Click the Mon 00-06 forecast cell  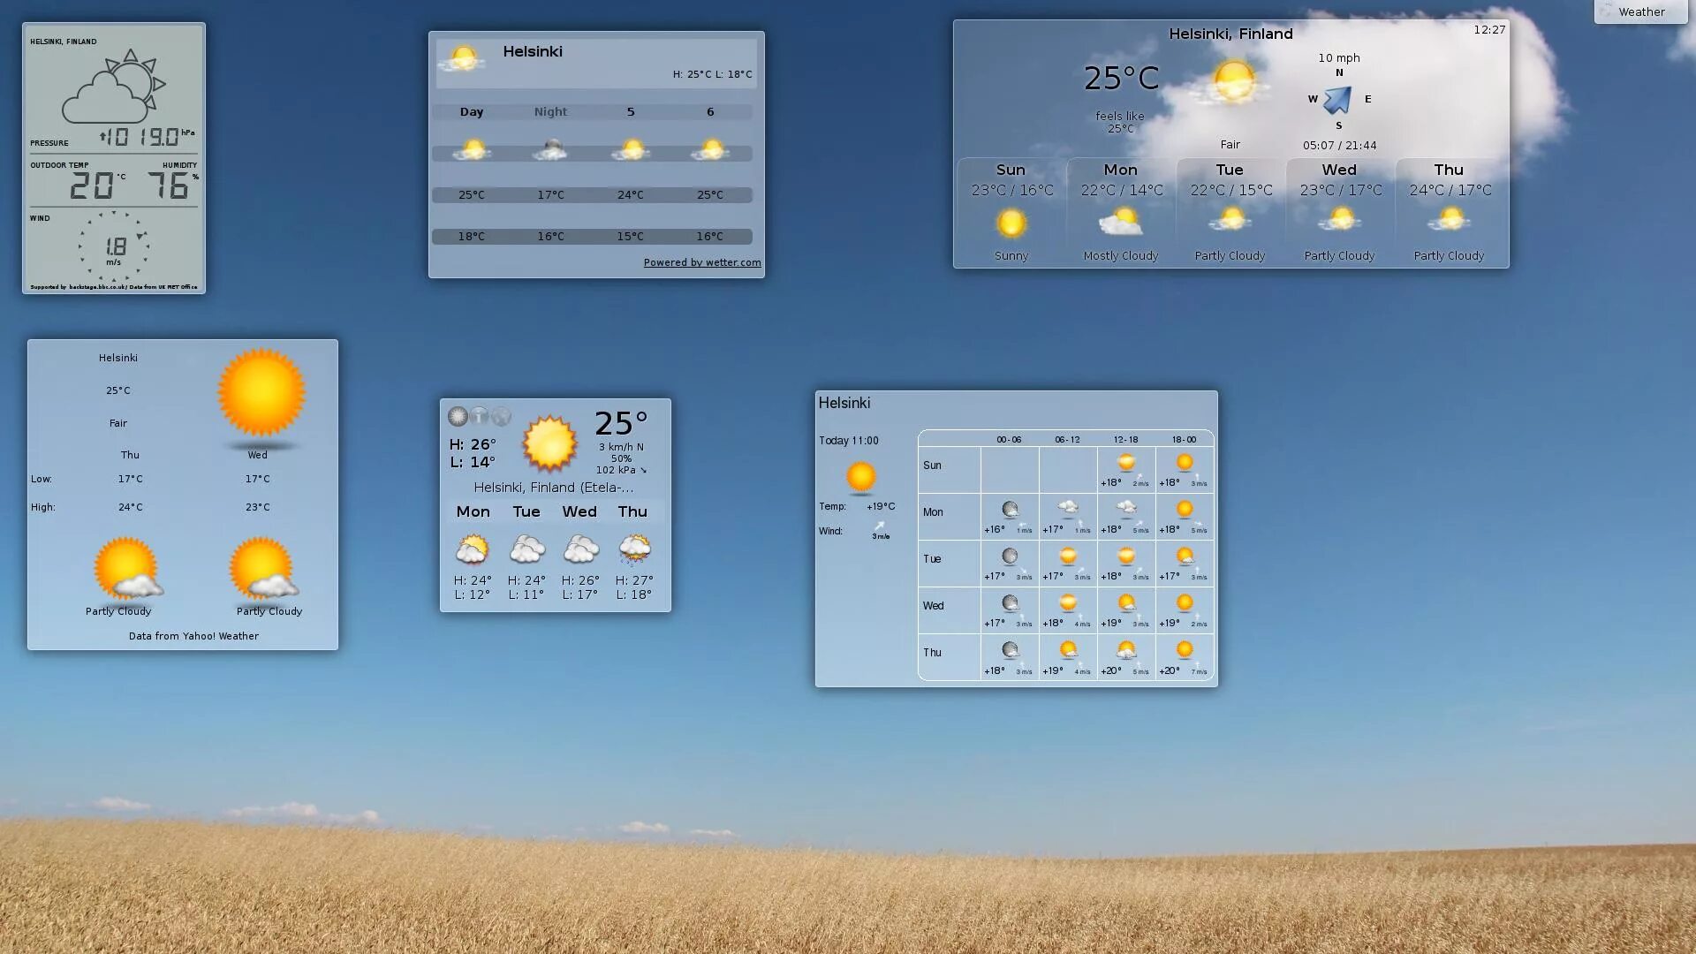(x=1009, y=516)
